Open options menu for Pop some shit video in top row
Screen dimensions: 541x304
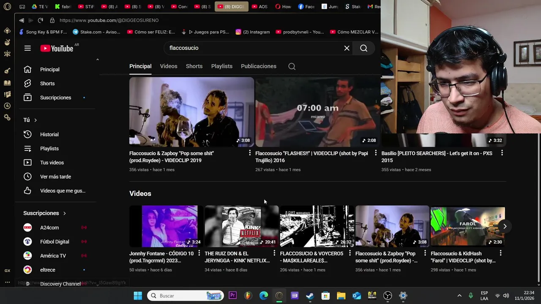(x=249, y=153)
